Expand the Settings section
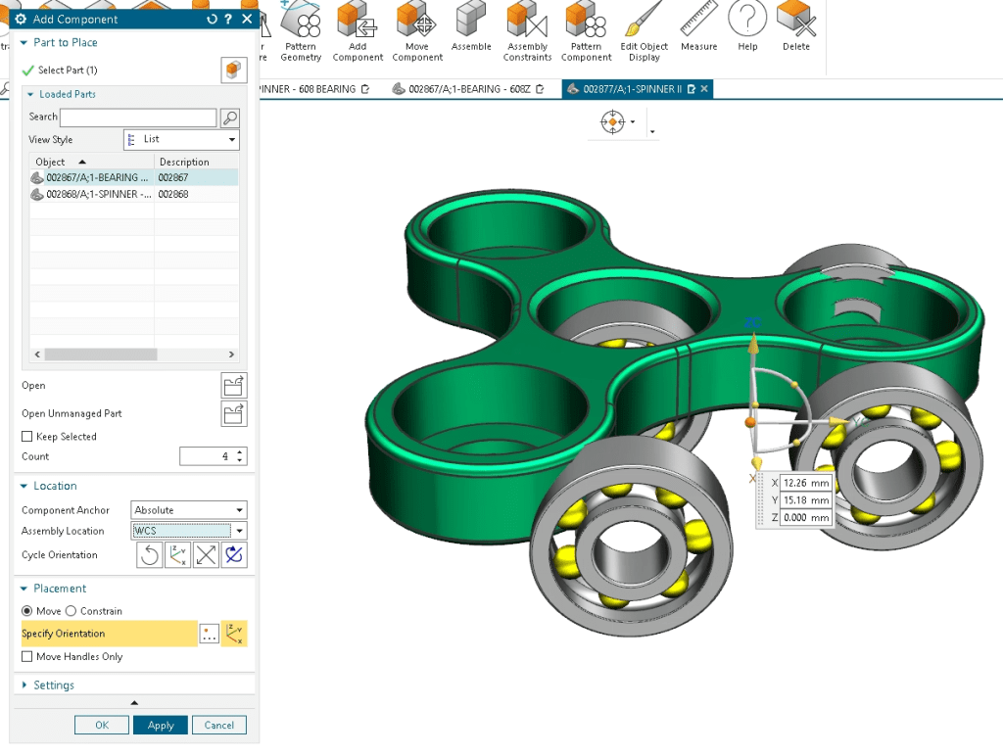The height and width of the screenshot is (756, 1003). coord(54,685)
